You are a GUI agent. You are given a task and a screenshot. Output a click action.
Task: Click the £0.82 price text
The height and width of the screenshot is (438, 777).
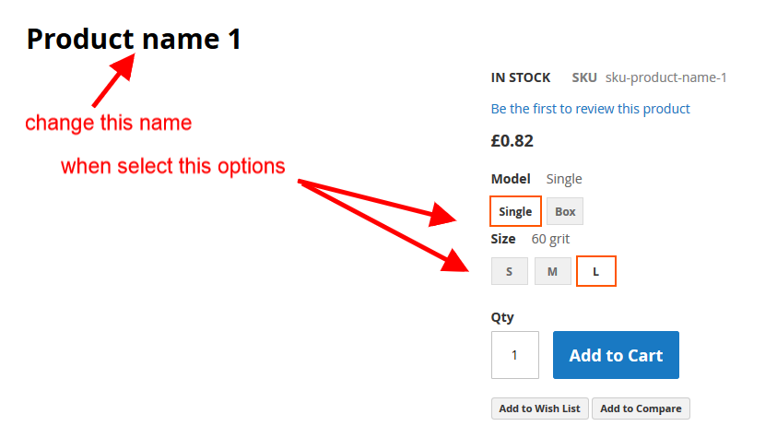(x=512, y=141)
